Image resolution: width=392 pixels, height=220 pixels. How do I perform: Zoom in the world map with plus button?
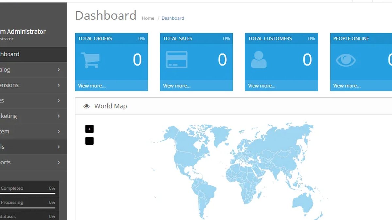(90, 129)
